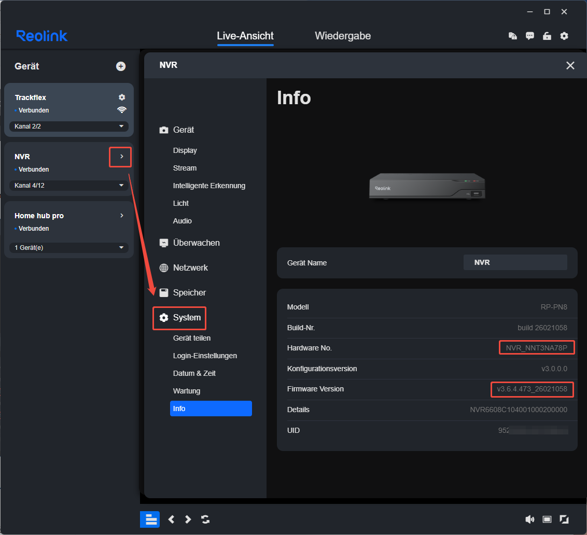Open the message chat icon in top bar

click(x=530, y=36)
